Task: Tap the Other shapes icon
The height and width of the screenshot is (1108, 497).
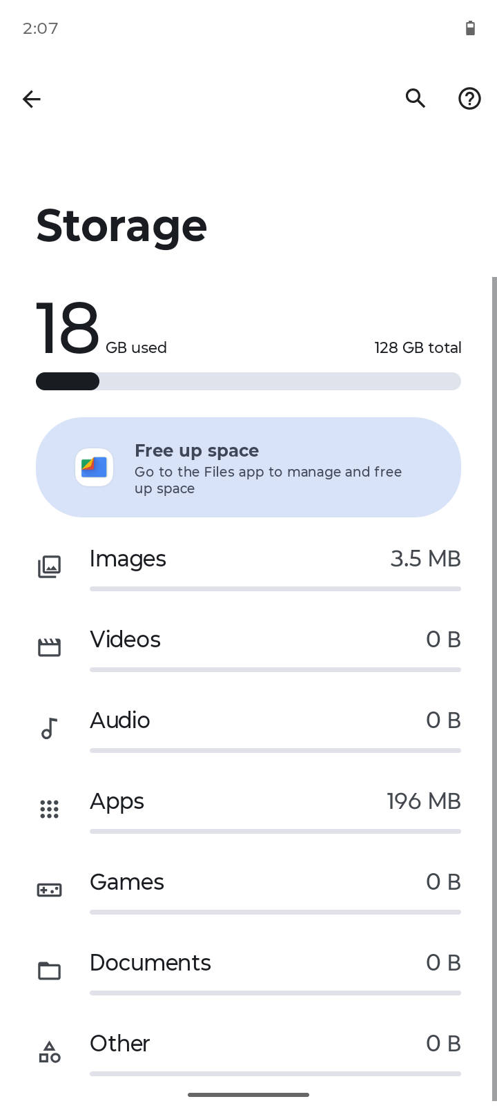Action: (49, 1051)
